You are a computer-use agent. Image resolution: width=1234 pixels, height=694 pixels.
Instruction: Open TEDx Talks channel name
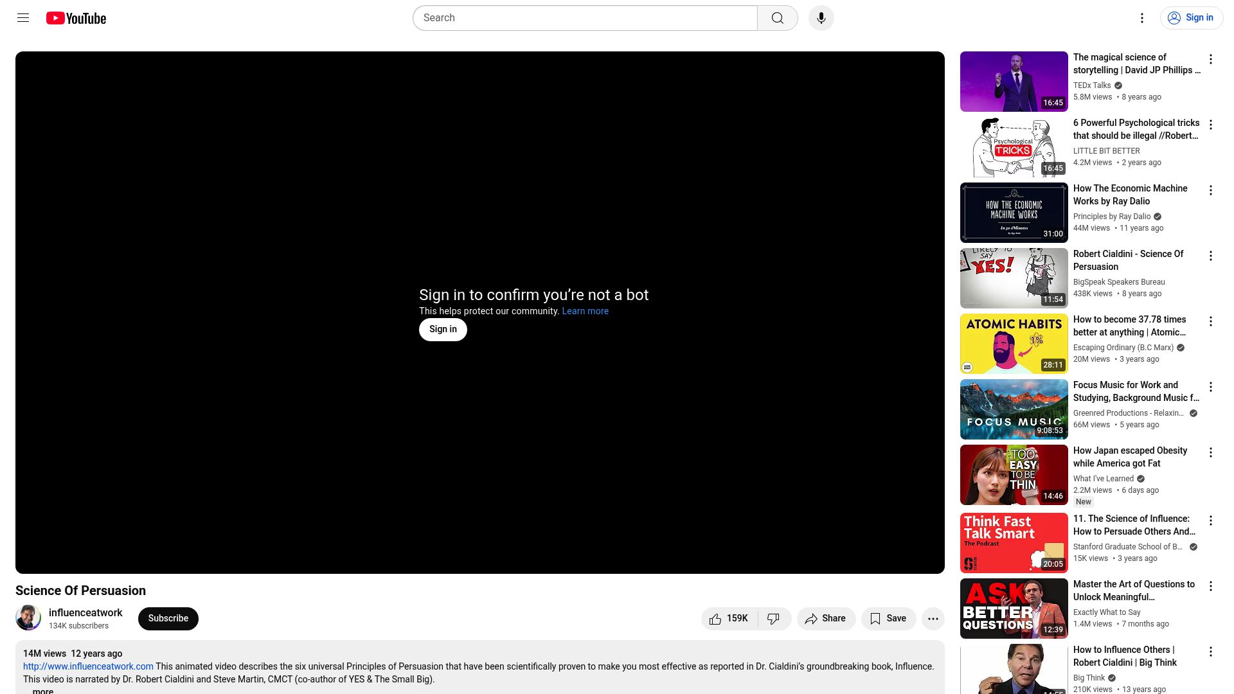[1092, 85]
